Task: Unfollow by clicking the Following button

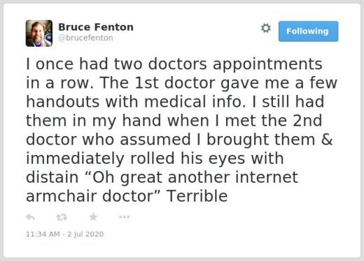Action: [x=308, y=31]
